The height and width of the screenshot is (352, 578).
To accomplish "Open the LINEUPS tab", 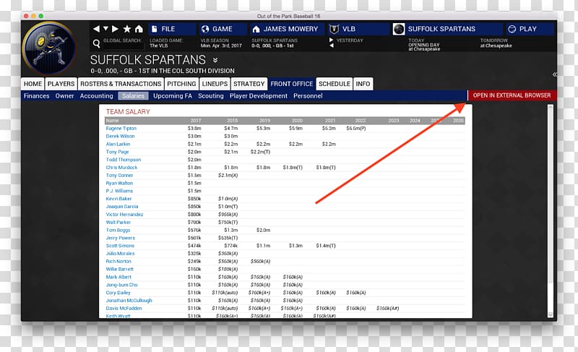I will (x=215, y=84).
